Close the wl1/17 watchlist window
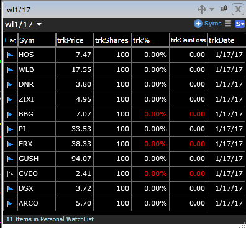Image resolution: width=246 pixels, height=228 pixels. (238, 9)
